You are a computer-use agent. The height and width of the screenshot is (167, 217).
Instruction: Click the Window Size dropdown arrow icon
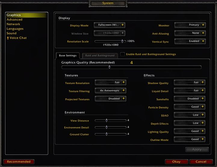(x=122, y=33)
